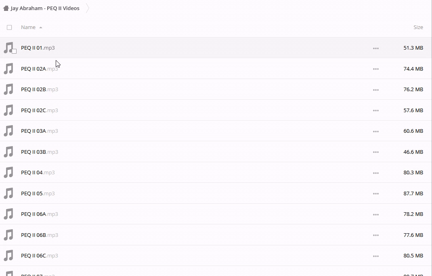Sort files by the Name column header
The height and width of the screenshot is (276, 432).
[28, 27]
